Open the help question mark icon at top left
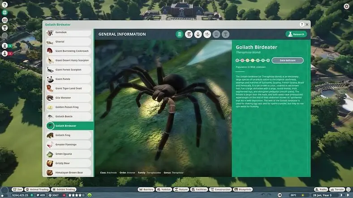Image resolution: width=353 pixels, height=198 pixels. pos(4,4)
